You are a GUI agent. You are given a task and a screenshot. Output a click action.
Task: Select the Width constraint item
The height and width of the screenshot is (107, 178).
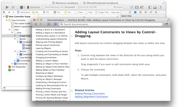[27, 48]
